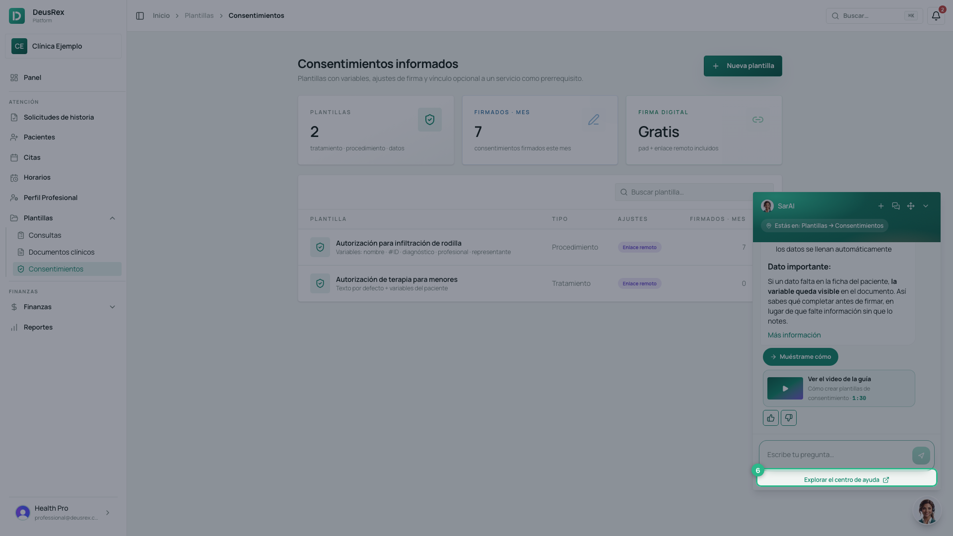Open the Health Pro account menu chevron
Image resolution: width=953 pixels, height=536 pixels.
click(x=108, y=513)
